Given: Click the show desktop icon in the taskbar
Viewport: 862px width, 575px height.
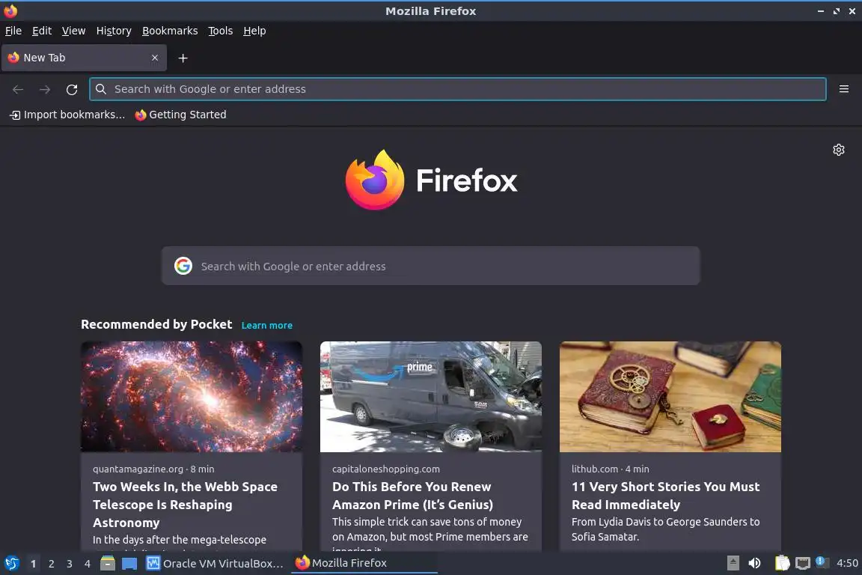Looking at the screenshot, I should click(x=129, y=564).
